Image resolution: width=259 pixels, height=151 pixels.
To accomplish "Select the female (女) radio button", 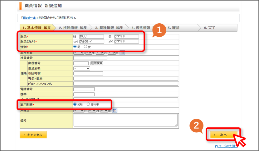I will point(86,47).
